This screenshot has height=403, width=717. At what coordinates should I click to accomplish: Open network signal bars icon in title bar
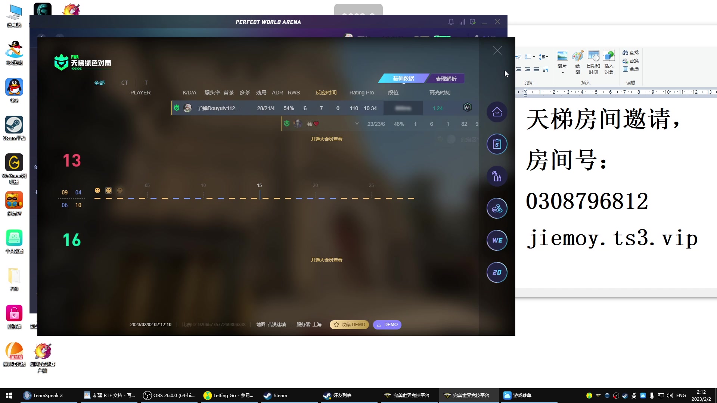point(462,22)
